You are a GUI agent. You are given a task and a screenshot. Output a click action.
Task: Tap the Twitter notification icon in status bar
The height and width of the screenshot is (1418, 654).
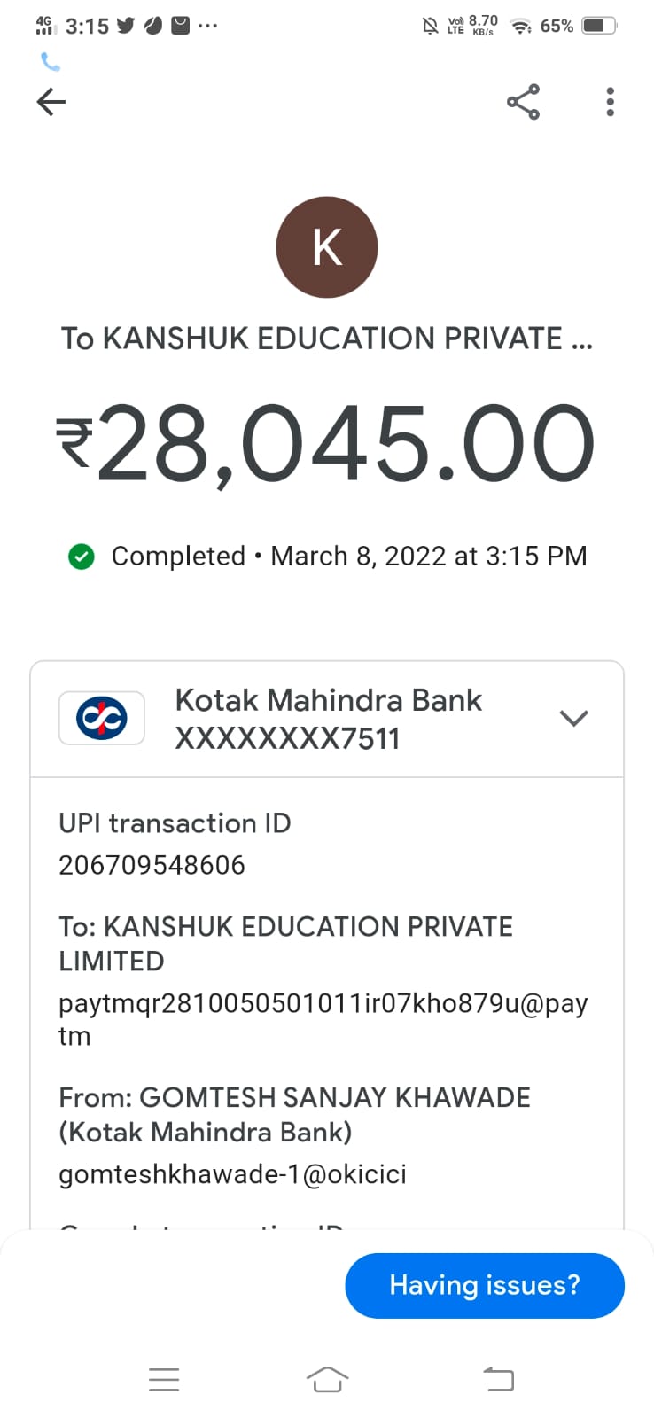click(126, 26)
